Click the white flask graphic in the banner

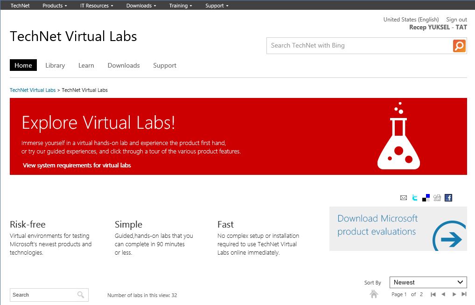coord(398,136)
